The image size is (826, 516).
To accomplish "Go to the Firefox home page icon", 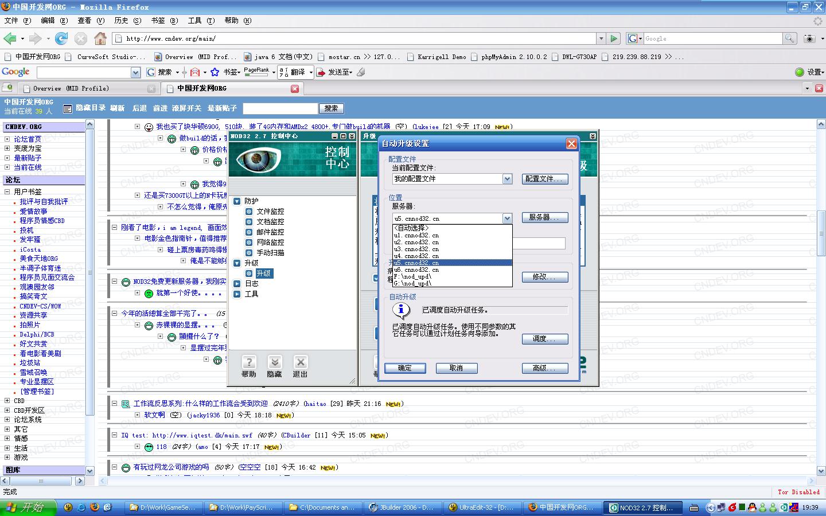I will pos(100,38).
